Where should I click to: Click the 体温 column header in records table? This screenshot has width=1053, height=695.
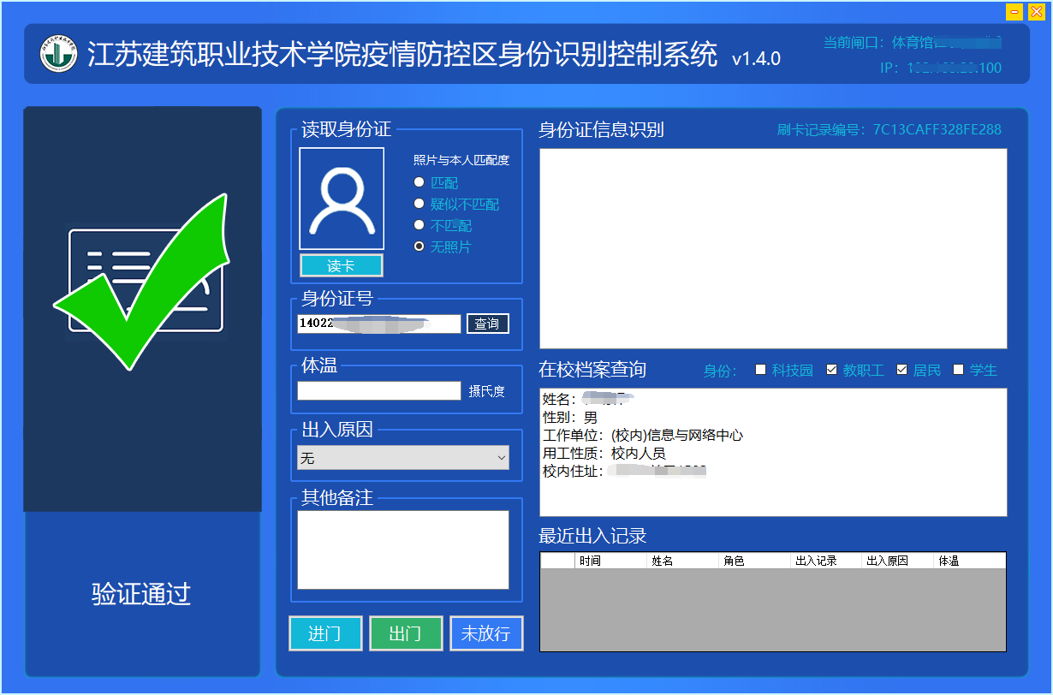970,561
